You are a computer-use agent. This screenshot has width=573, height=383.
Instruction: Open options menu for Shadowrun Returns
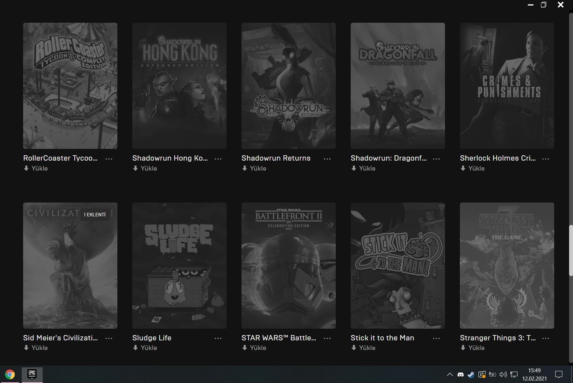[327, 159]
